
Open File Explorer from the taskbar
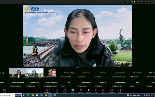pos(33,95)
